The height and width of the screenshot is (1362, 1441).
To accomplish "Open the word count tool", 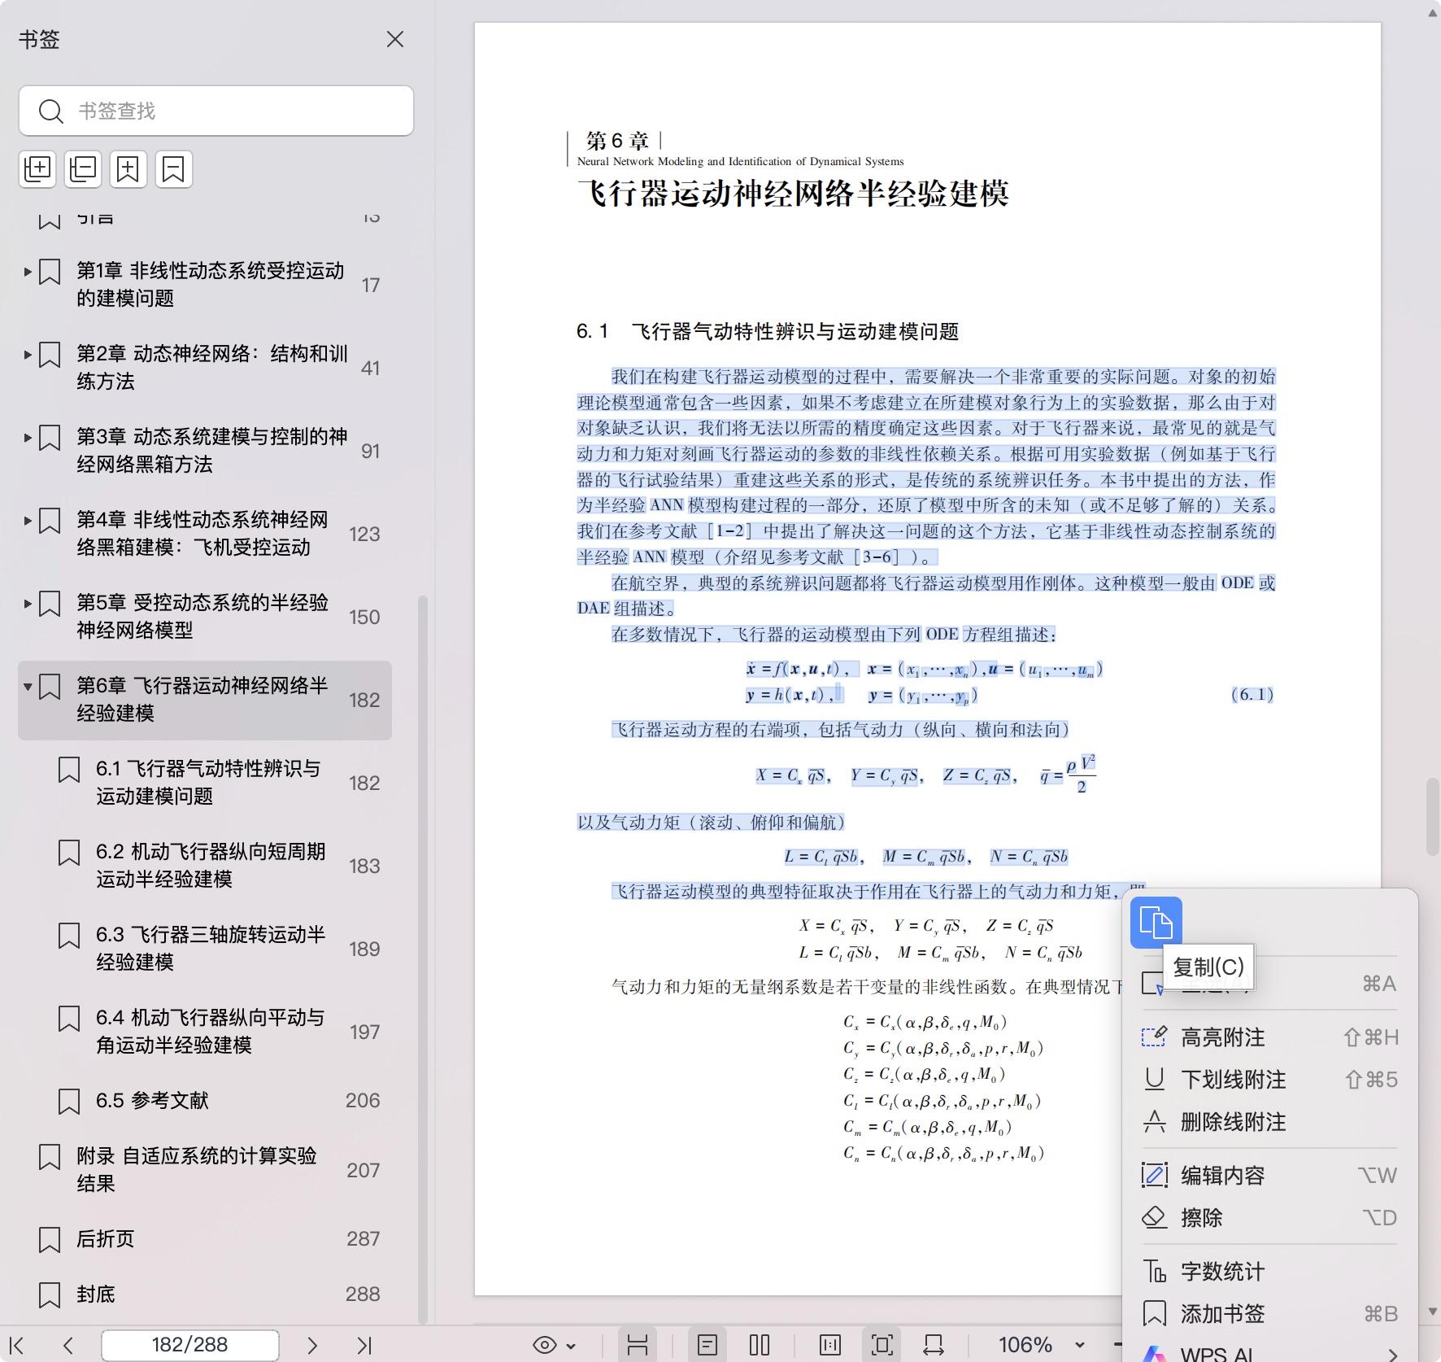I will pos(1220,1270).
